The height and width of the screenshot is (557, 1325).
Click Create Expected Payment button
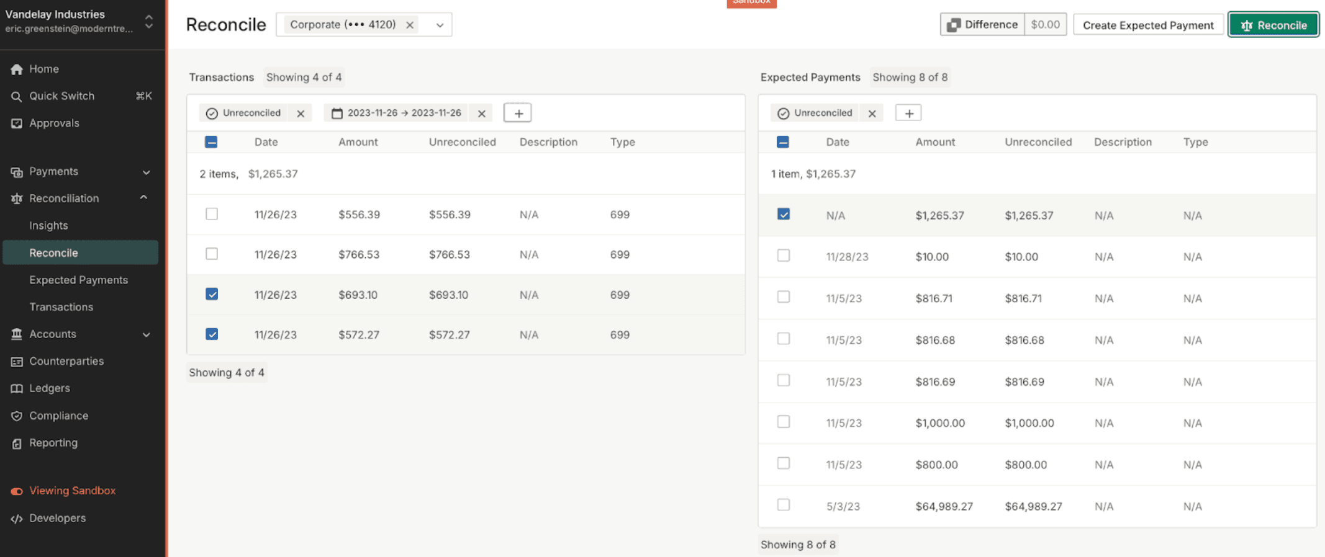1147,25
